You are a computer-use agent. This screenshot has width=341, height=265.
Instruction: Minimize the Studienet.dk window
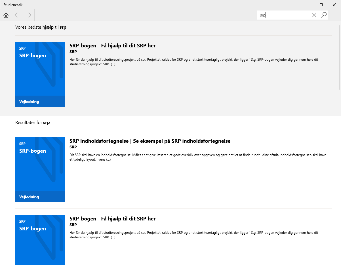(308, 5)
